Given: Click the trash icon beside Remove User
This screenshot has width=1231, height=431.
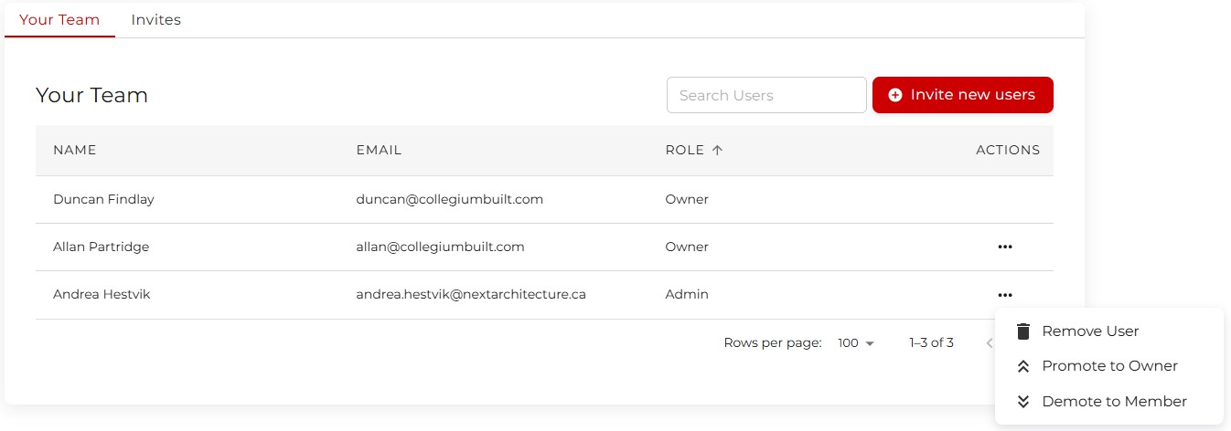Looking at the screenshot, I should pyautogui.click(x=1023, y=331).
